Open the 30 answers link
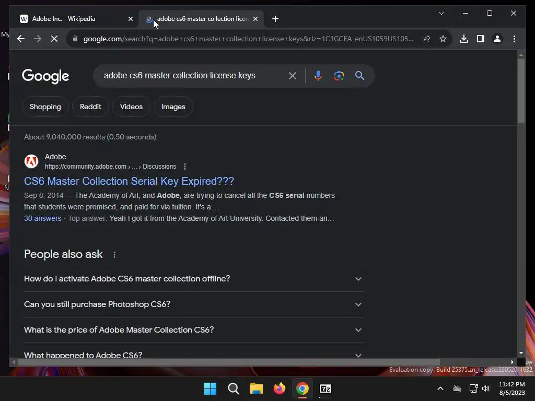 click(43, 218)
